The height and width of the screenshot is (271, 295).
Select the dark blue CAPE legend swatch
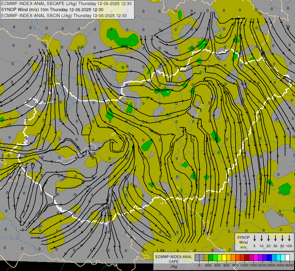click(x=269, y=257)
